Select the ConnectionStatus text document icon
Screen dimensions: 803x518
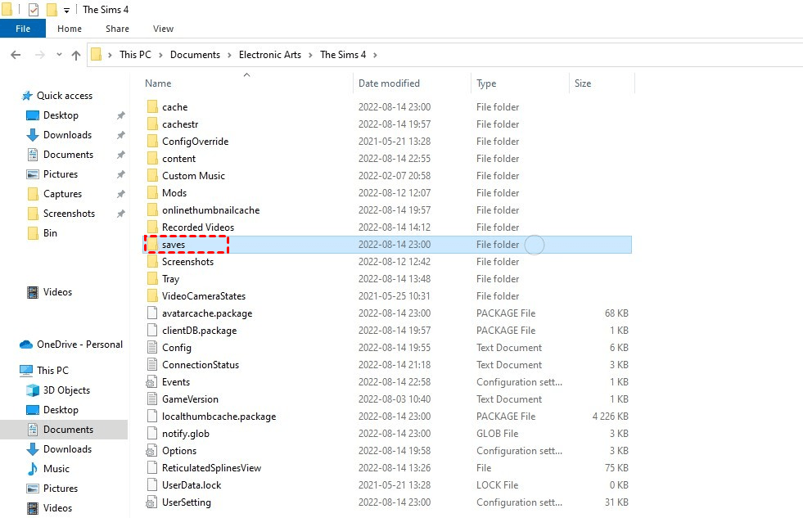pyautogui.click(x=152, y=364)
